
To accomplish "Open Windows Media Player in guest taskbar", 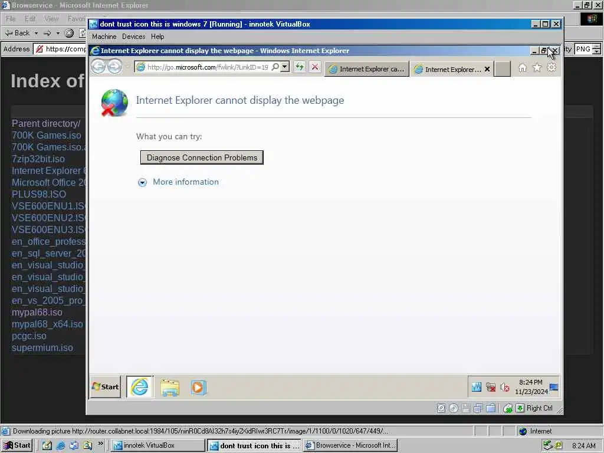I will [198, 387].
